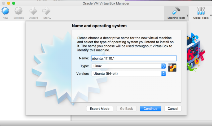212x126 pixels.
Task: Open the Type dropdown showing Linux
Action: pos(128,66)
